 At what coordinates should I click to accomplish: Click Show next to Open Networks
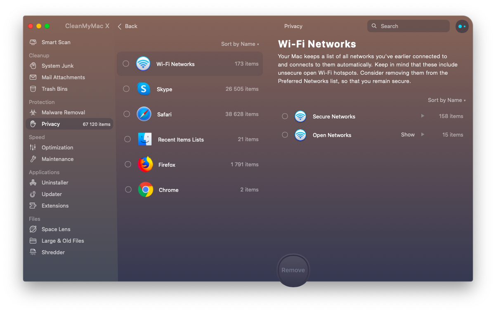[408, 135]
